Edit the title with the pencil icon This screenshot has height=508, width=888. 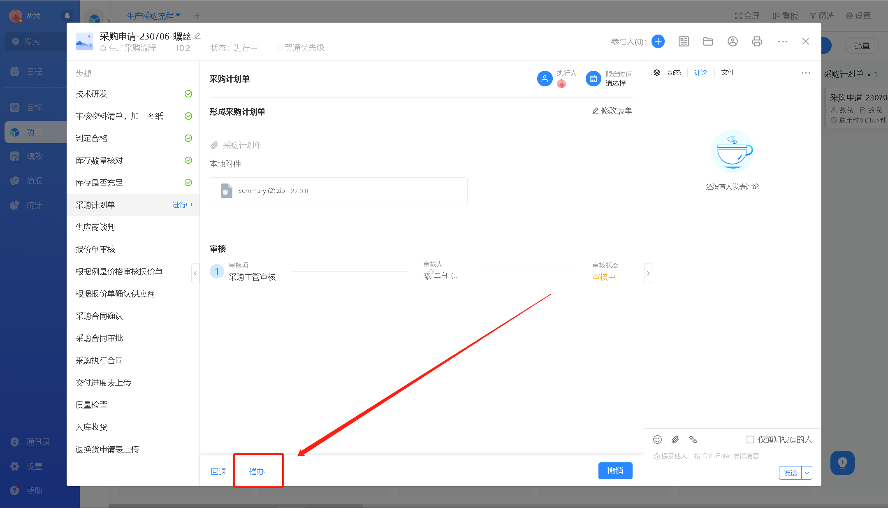pos(197,36)
